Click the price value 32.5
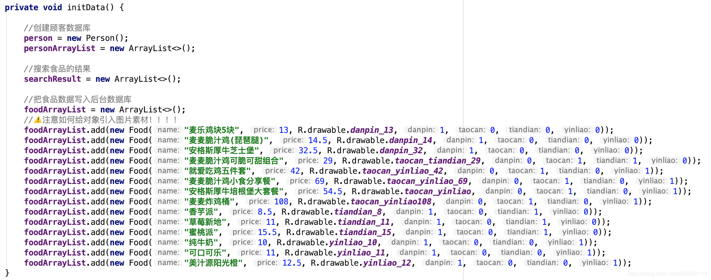Image resolution: width=711 pixels, height=280 pixels. 308,151
